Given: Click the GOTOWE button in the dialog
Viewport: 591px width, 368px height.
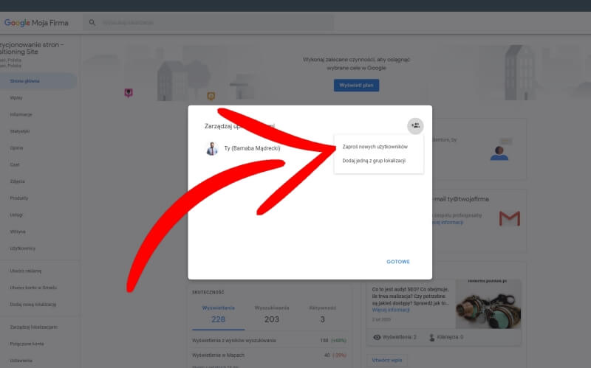Looking at the screenshot, I should click(x=398, y=262).
